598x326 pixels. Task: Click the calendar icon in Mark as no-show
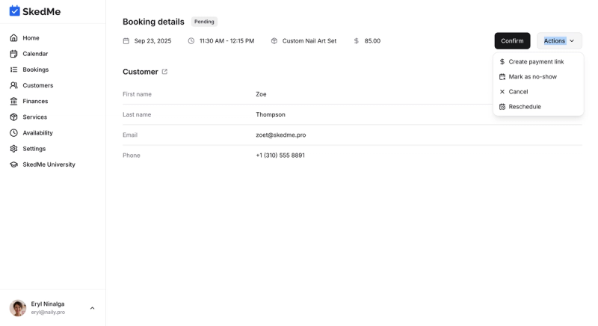point(502,76)
